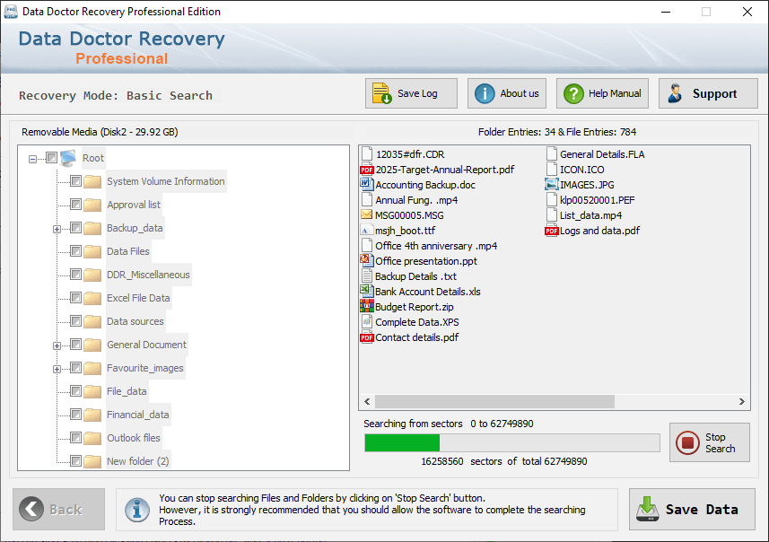Click the red Stop Search icon

(x=687, y=442)
